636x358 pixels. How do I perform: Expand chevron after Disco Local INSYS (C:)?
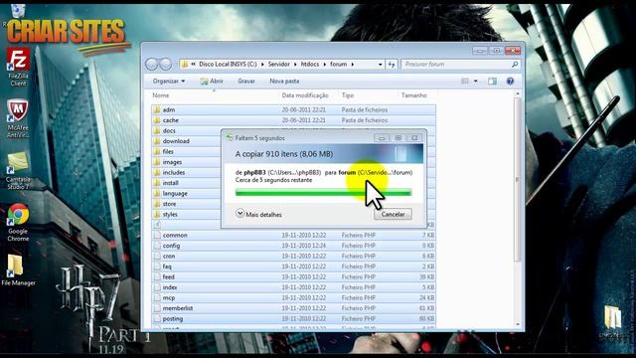coord(262,64)
